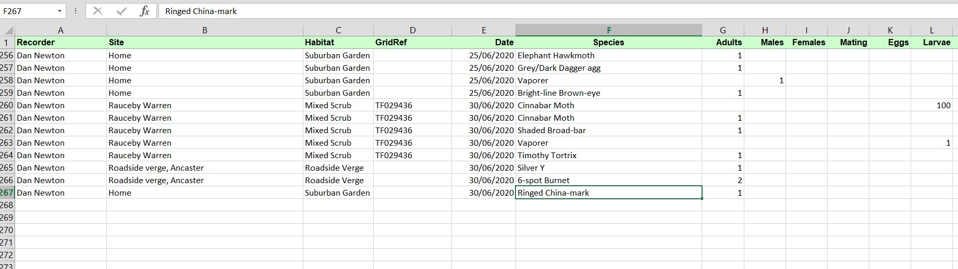Select Larvae value 1 in row 263
958x269 pixels.
click(x=931, y=143)
